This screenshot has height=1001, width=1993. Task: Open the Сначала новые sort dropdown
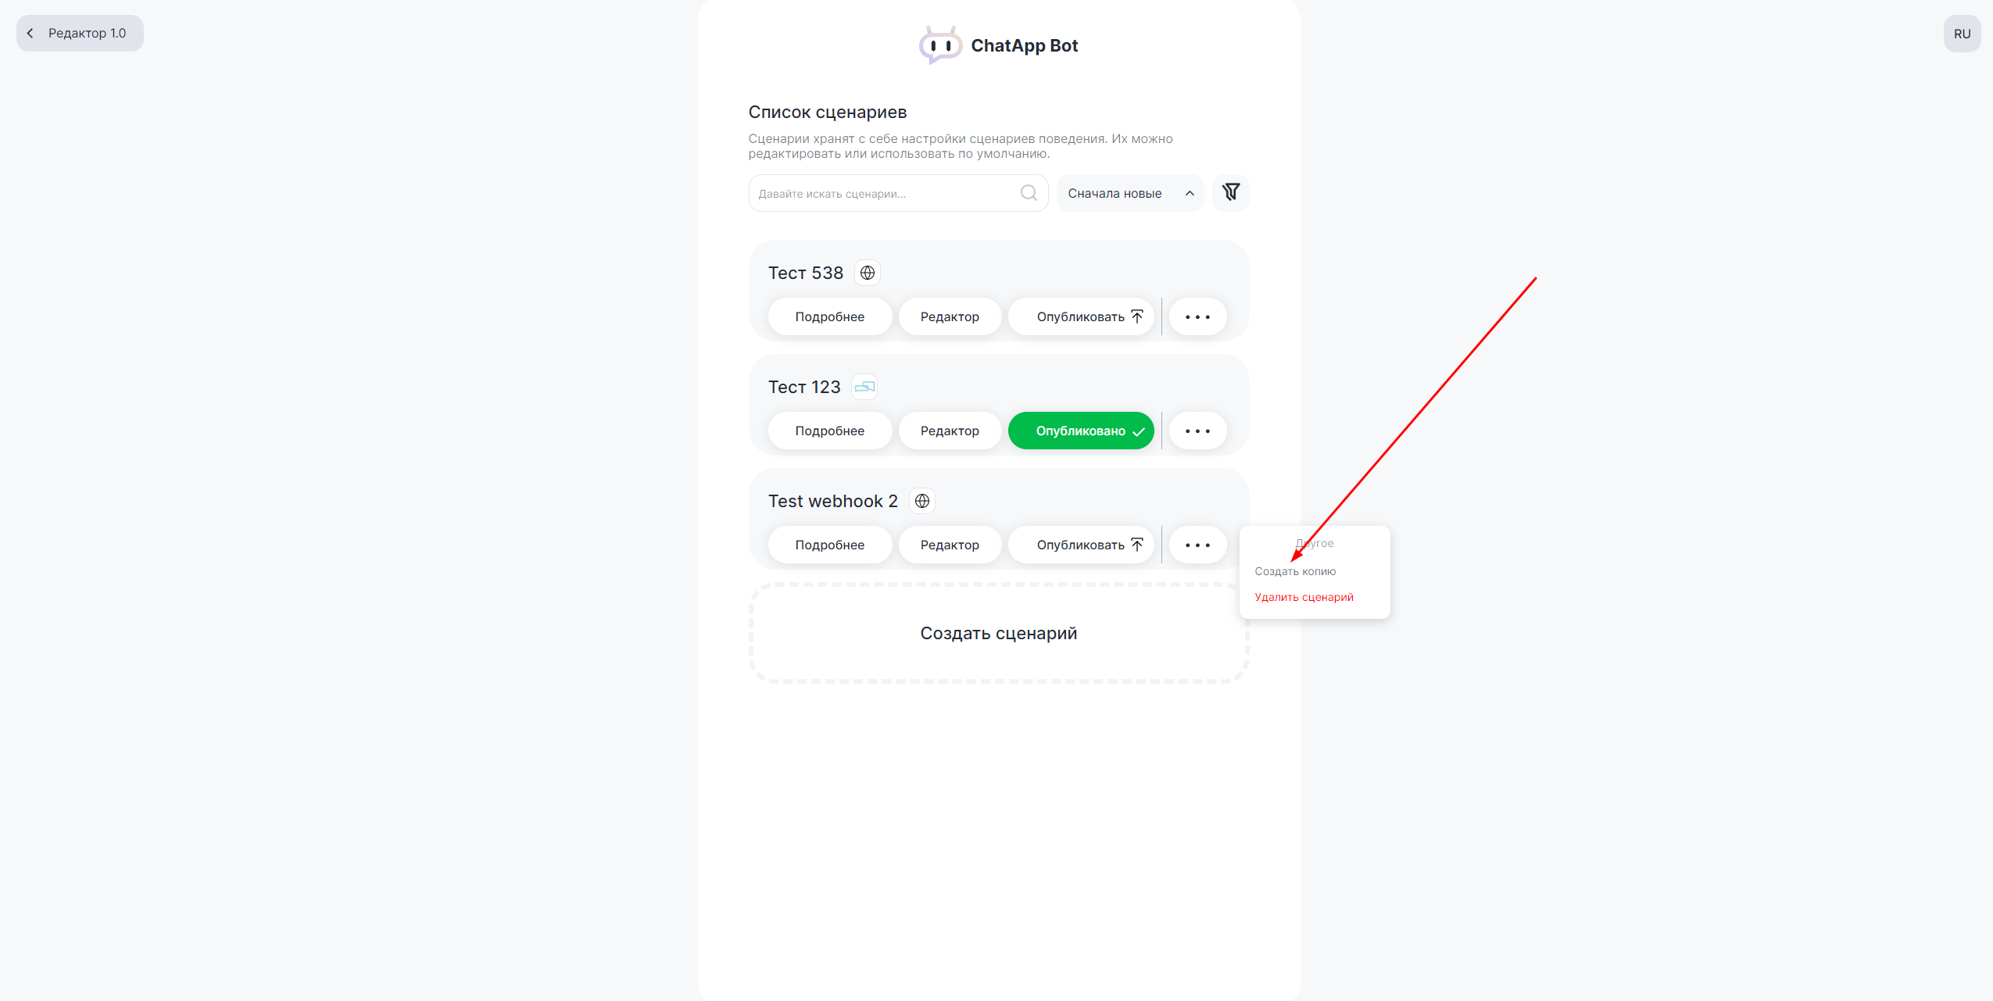tap(1129, 193)
